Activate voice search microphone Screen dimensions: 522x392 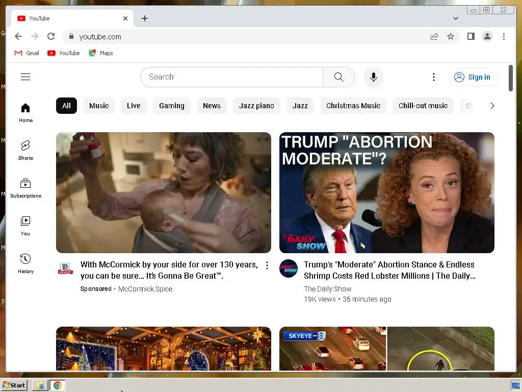tap(374, 77)
